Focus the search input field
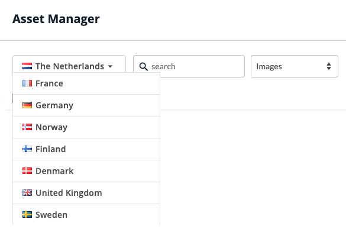The height and width of the screenshot is (229, 346). point(189,66)
